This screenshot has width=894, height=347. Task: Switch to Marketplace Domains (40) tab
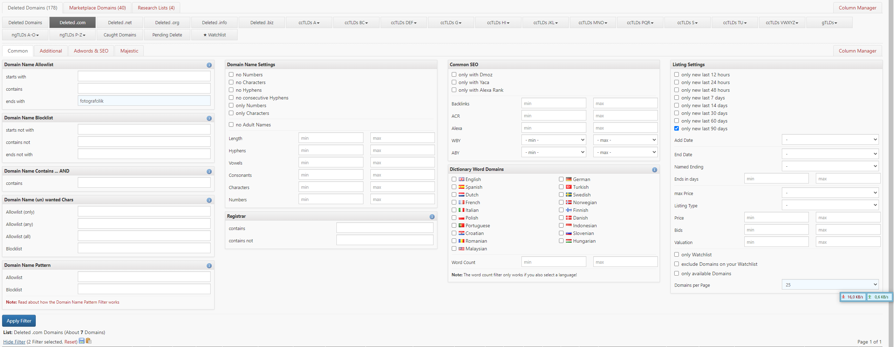click(x=97, y=8)
